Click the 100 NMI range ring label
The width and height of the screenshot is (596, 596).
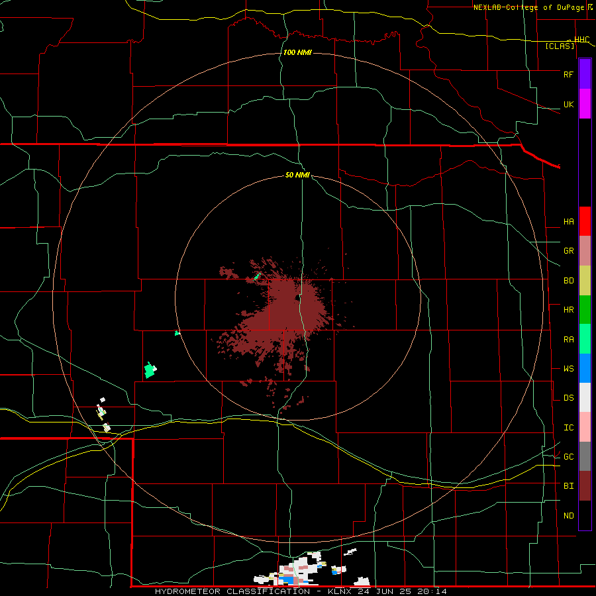[297, 52]
